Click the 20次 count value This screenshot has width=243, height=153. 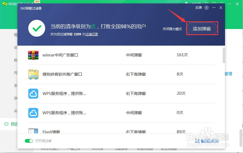181,93
